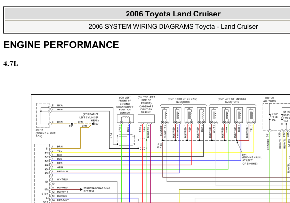
Task: Click the 'E1' terminal label
Action: [47, 149]
